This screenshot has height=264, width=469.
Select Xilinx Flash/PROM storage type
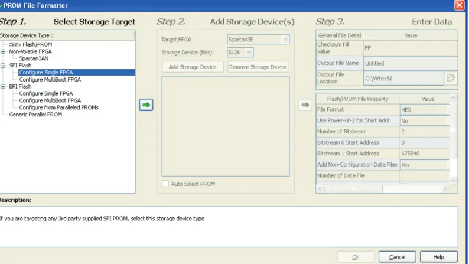[31, 44]
